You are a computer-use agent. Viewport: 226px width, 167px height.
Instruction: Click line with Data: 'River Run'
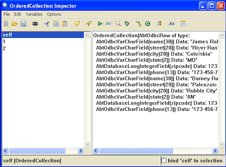(x=157, y=48)
